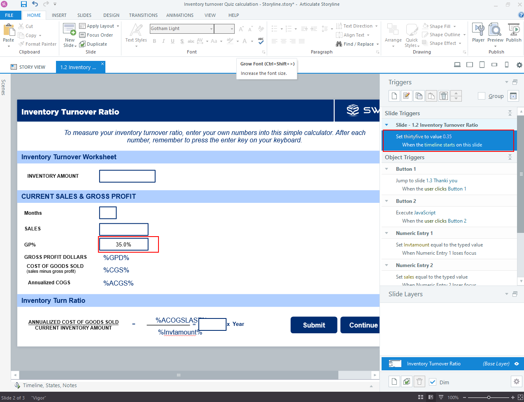Image resolution: width=524 pixels, height=402 pixels.
Task: Click the spell check ABC icon
Action: (x=261, y=41)
